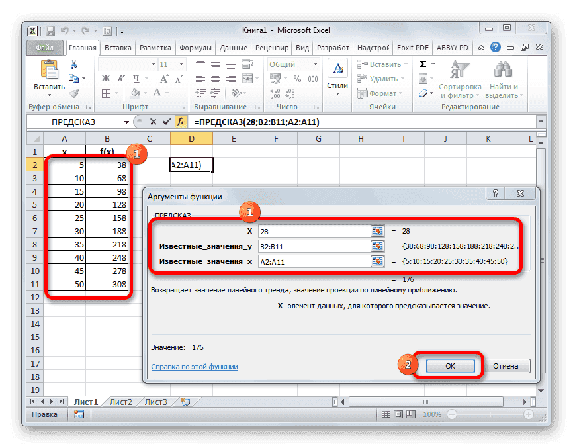Toggle italic formatting
Viewport: 573px width, 448px height.
[x=121, y=78]
